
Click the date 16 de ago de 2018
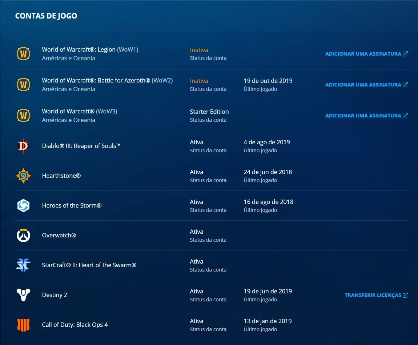(x=269, y=202)
